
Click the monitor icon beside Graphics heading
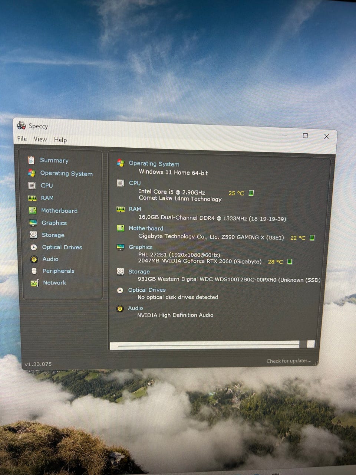tap(121, 247)
